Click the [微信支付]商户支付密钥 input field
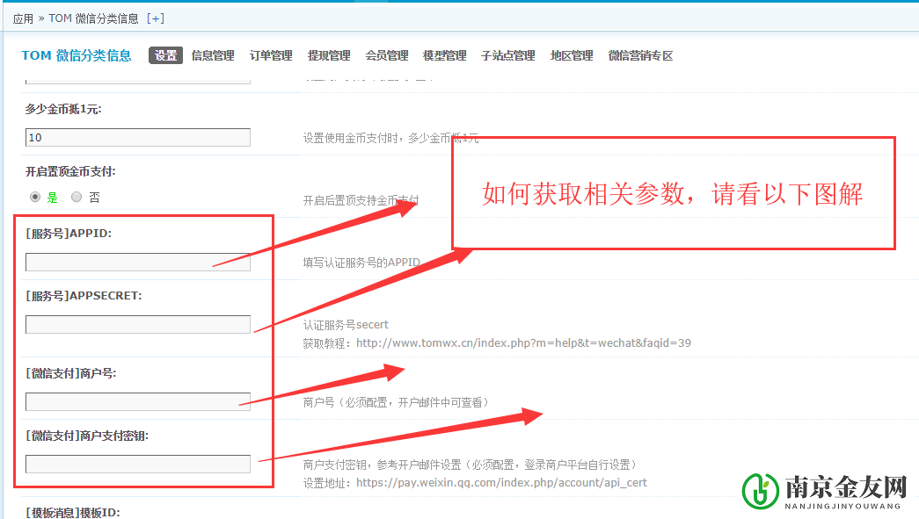This screenshot has height=519, width=919. point(138,465)
